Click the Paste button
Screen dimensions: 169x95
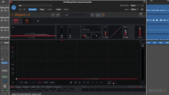coord(50,9)
